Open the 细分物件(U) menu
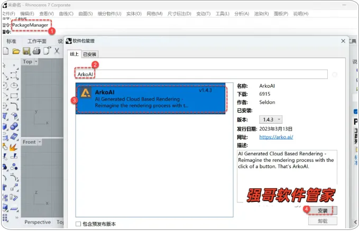The width and height of the screenshot is (359, 231). coord(109,14)
